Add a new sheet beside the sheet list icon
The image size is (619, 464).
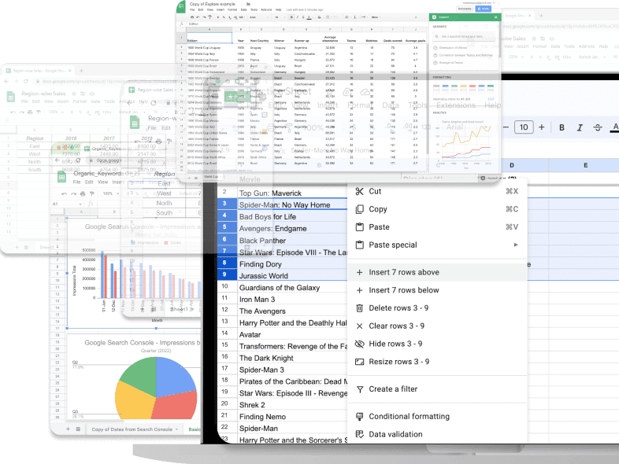tap(68, 429)
